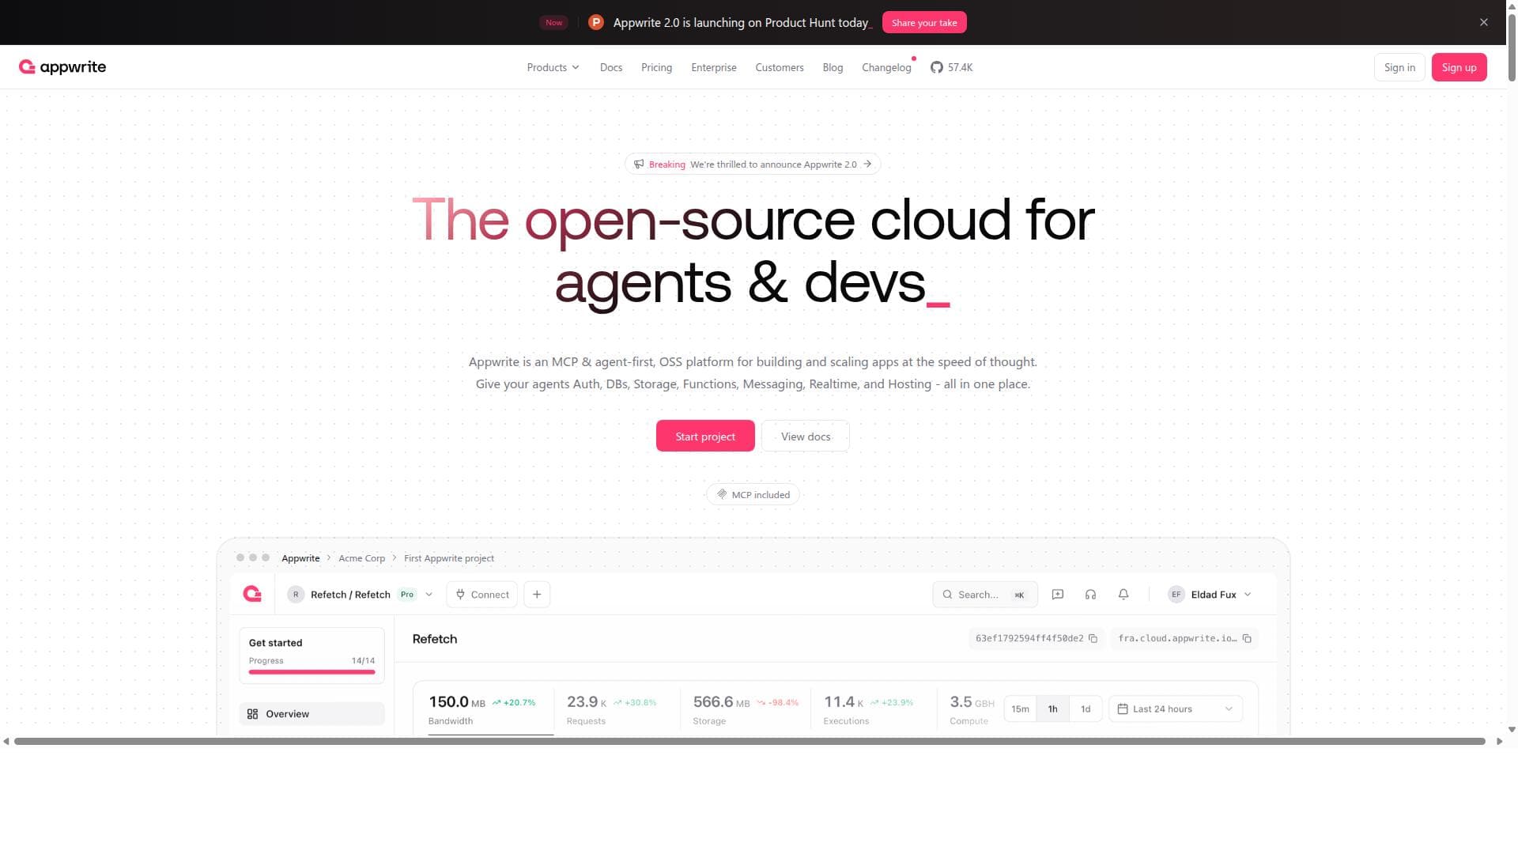Click the dashboard Search field
This screenshot has width=1518, height=854.
[985, 595]
